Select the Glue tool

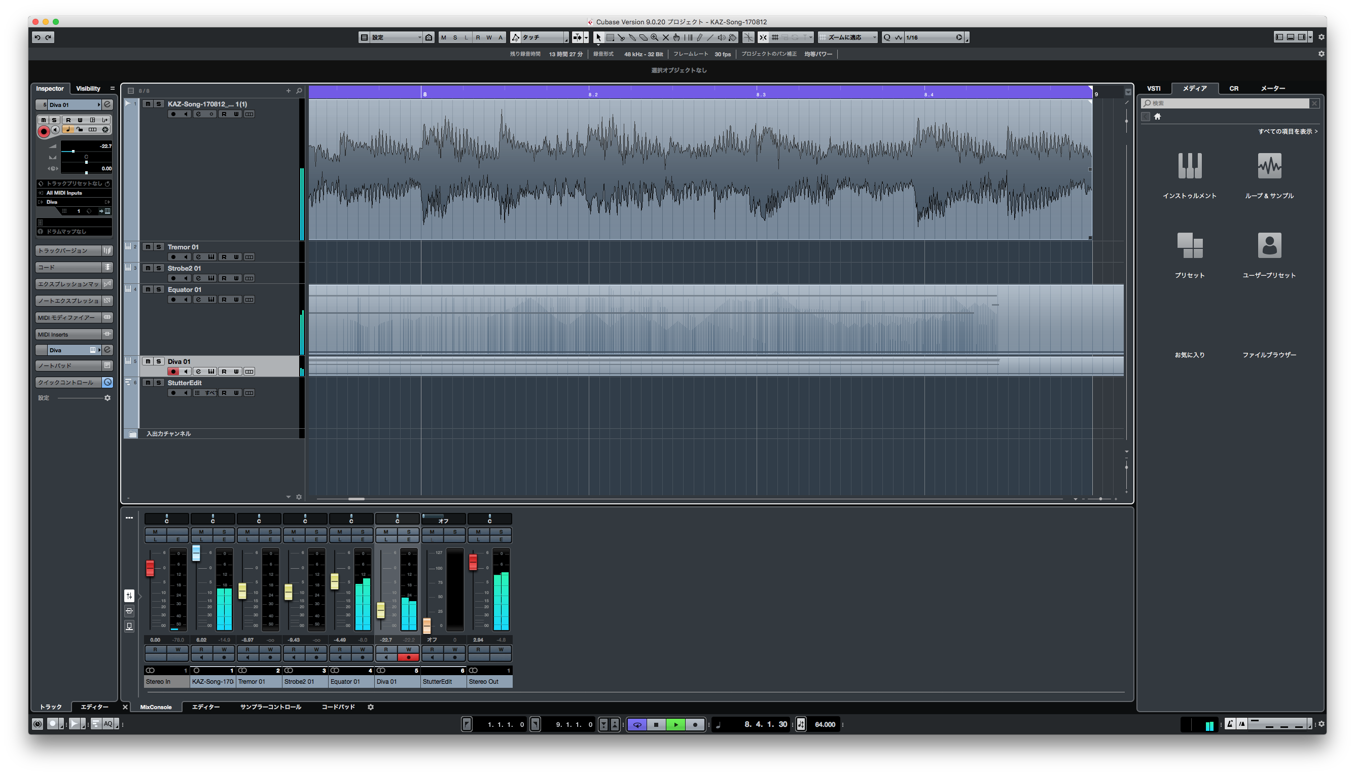coord(632,38)
